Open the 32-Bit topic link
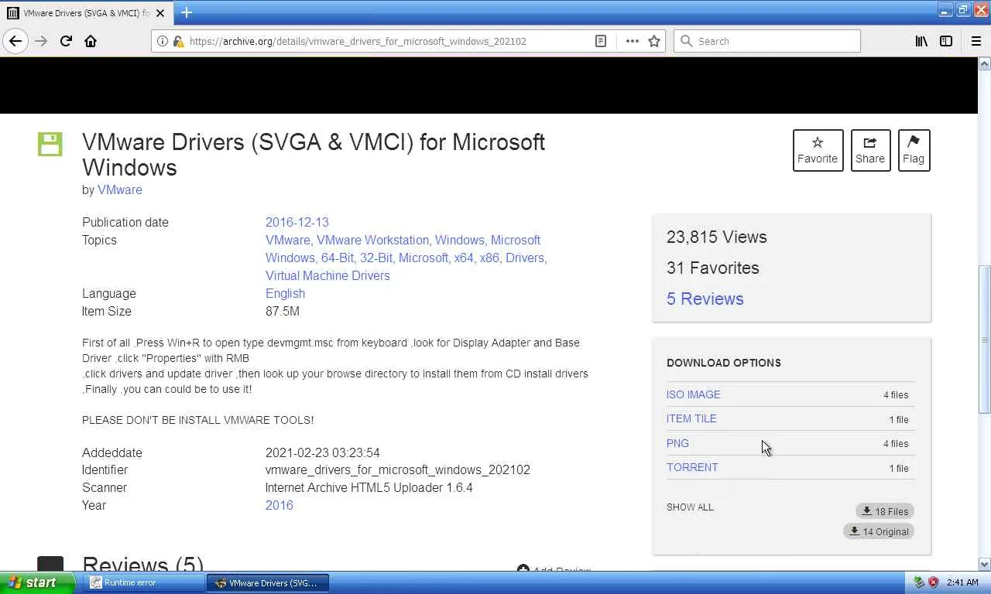Viewport: 991px width, 594px height. (376, 258)
